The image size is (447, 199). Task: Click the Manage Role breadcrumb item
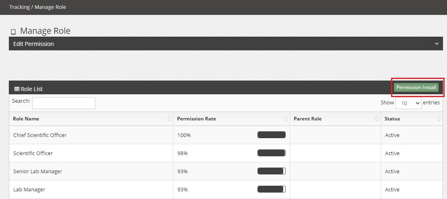[50, 7]
